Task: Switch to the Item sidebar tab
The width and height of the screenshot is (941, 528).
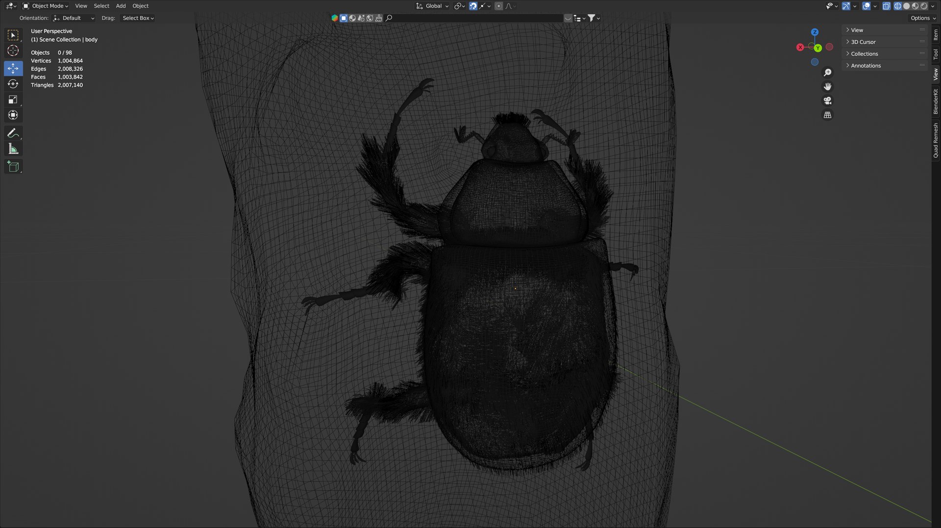Action: pos(936,34)
